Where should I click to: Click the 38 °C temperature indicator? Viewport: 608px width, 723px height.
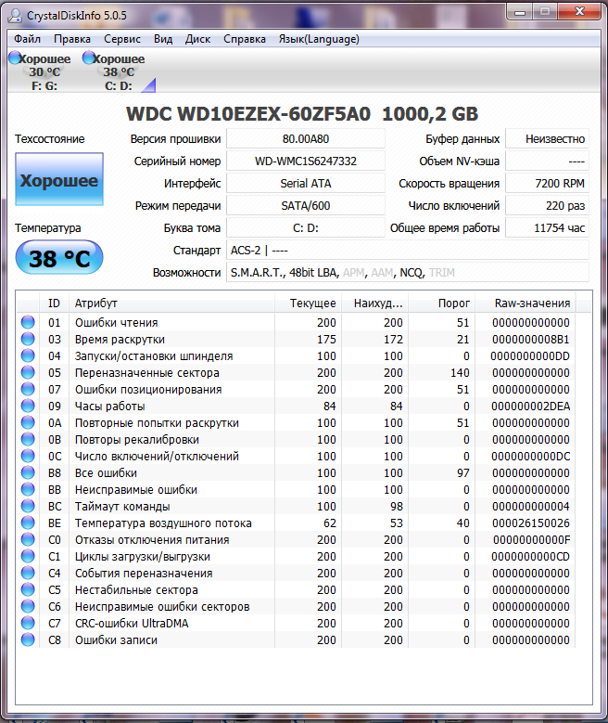click(59, 257)
